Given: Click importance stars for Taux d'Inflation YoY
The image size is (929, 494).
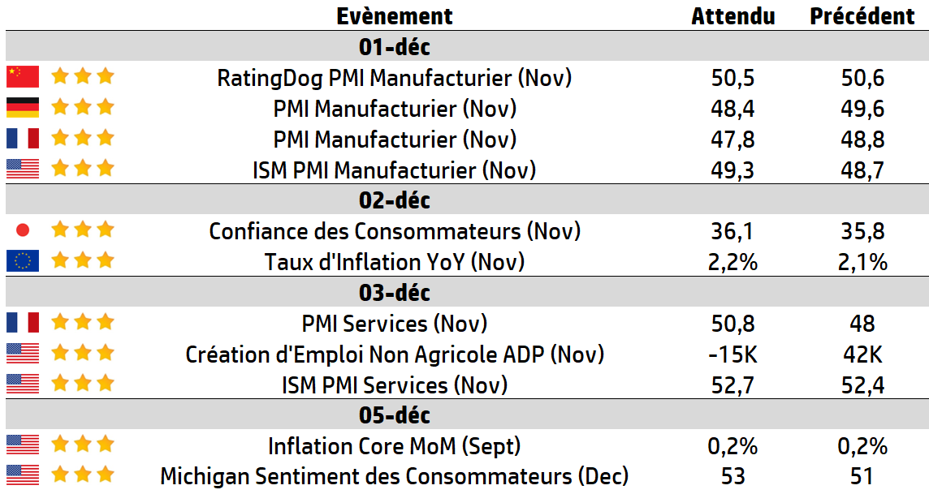Looking at the screenshot, I should (x=83, y=261).
